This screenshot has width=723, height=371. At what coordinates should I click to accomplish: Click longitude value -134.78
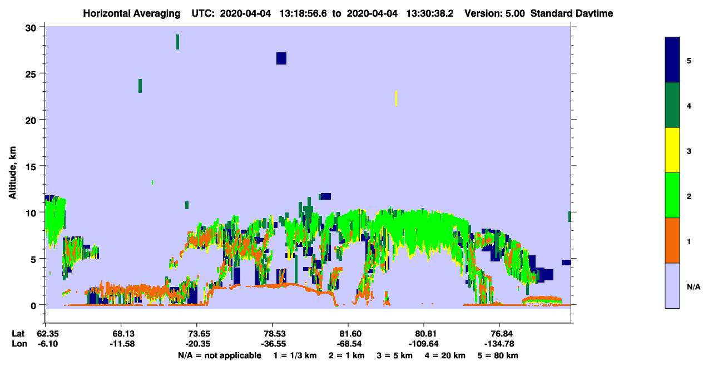(x=500, y=344)
